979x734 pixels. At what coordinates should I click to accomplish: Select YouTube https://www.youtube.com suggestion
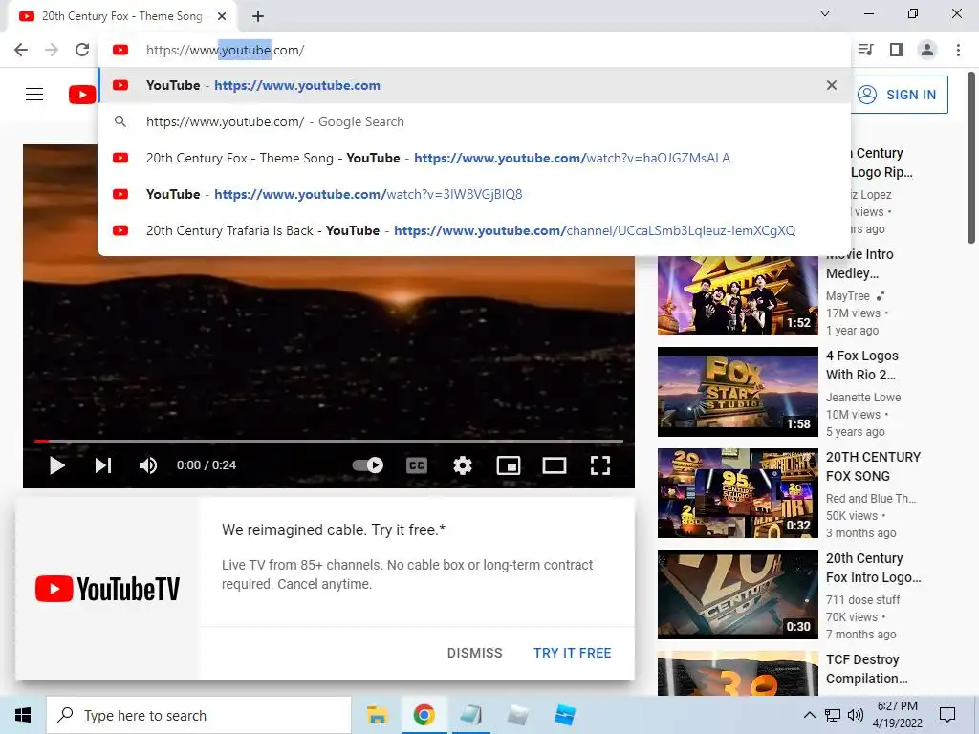[x=474, y=85]
